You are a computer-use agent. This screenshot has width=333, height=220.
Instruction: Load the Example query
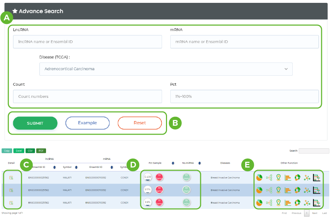tap(87, 123)
